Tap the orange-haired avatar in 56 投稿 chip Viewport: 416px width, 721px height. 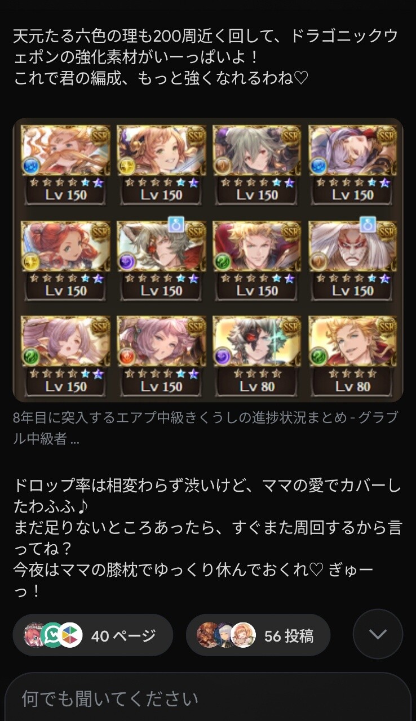243,635
